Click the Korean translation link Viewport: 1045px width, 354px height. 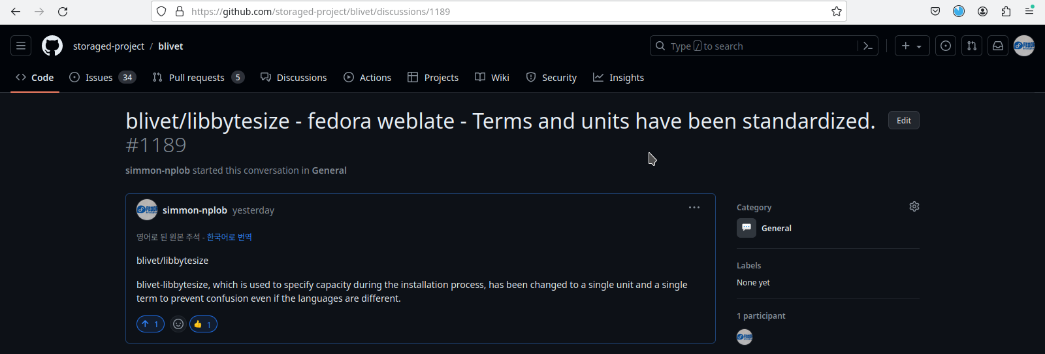[x=229, y=237]
